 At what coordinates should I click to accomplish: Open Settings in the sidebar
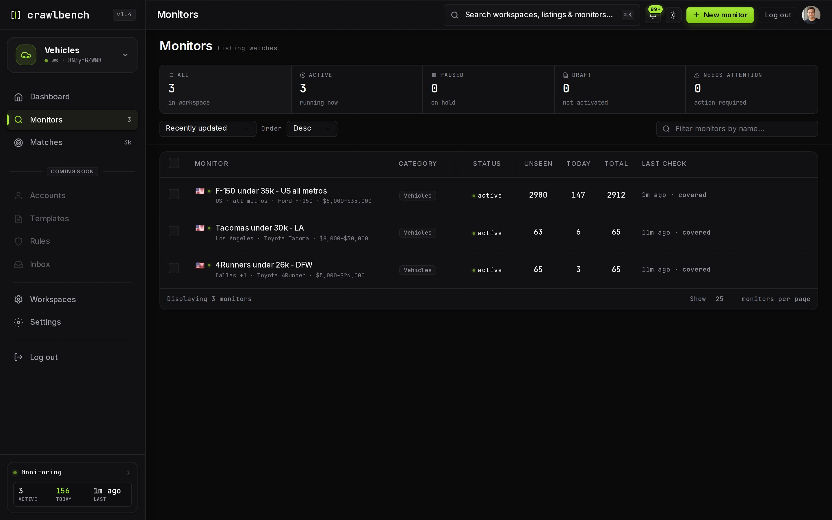coord(73,322)
